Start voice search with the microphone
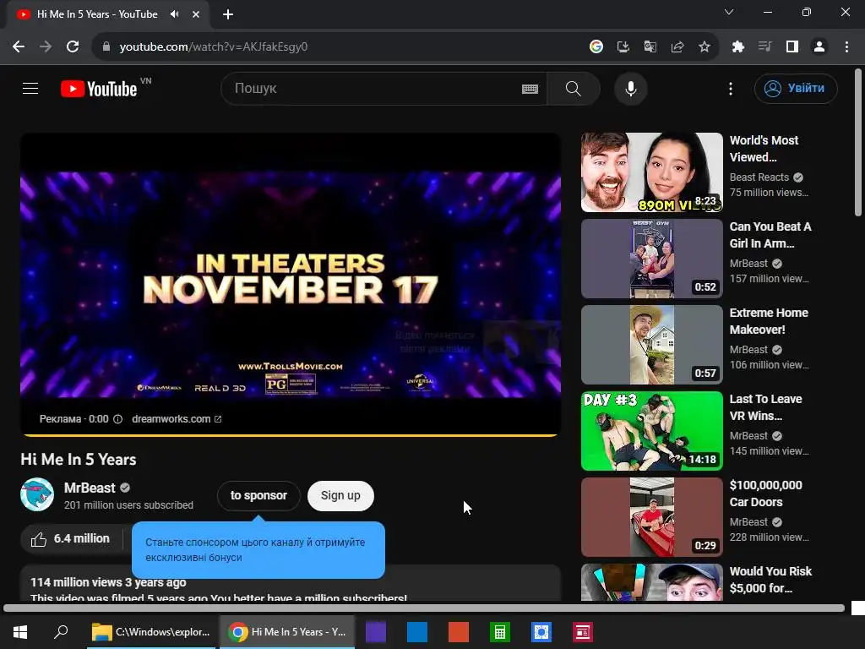This screenshot has width=865, height=649. (x=630, y=88)
